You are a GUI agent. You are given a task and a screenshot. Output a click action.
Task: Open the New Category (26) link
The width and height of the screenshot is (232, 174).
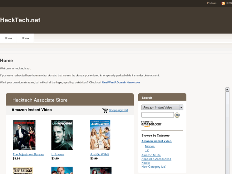pyautogui.click(x=154, y=167)
